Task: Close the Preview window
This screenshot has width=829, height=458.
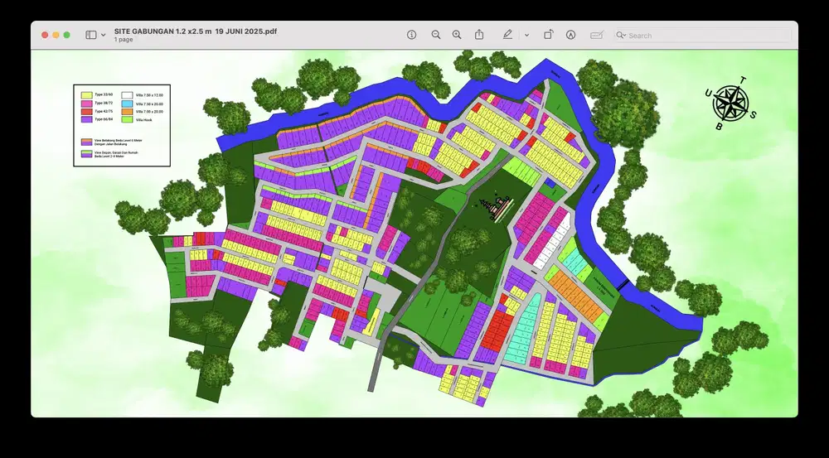Action: 44,35
